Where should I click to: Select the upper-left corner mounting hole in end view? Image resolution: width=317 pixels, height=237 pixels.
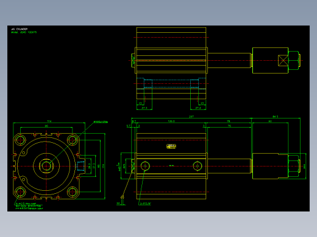click(20, 140)
